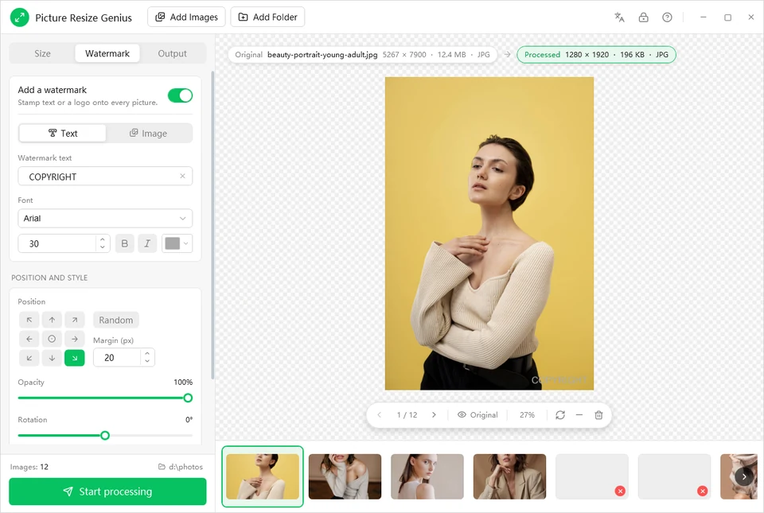Screen dimensions: 764x513
Task: Select the yellow portrait thumbnail
Action: click(x=263, y=476)
